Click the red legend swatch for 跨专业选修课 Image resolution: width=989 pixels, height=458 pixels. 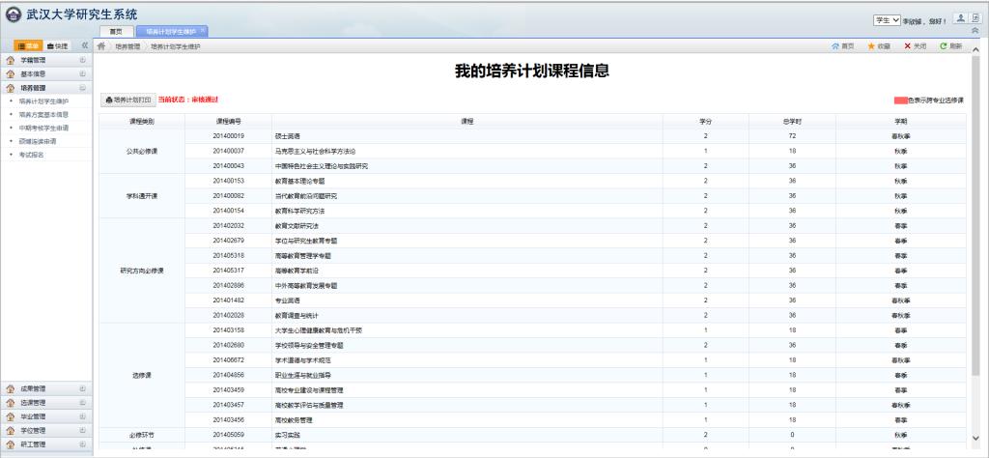901,100
